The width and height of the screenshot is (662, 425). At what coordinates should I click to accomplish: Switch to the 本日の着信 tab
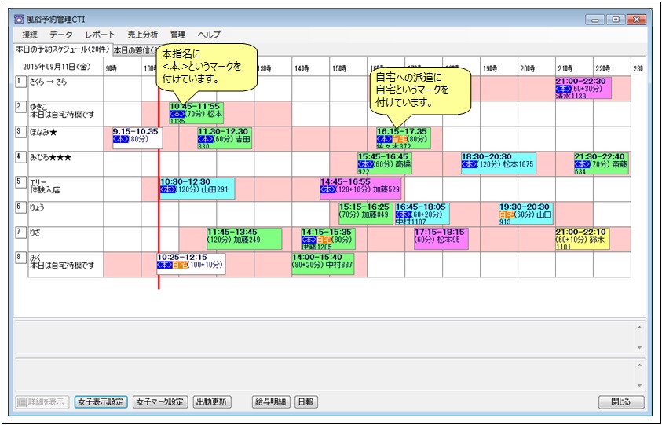(x=135, y=50)
